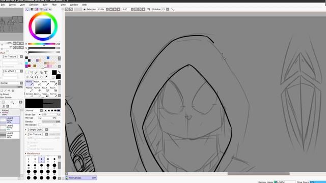Click the Redo button in top toolbar
The height and width of the screenshot is (183, 326).
(71, 9)
